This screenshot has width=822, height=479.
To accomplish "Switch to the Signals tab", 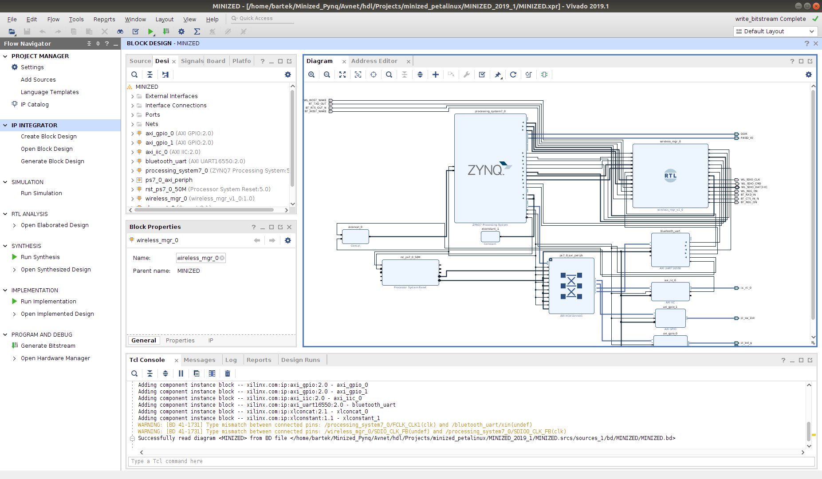I will coord(192,61).
